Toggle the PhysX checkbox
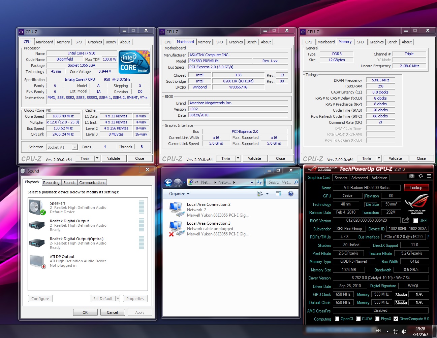 click(x=377, y=319)
